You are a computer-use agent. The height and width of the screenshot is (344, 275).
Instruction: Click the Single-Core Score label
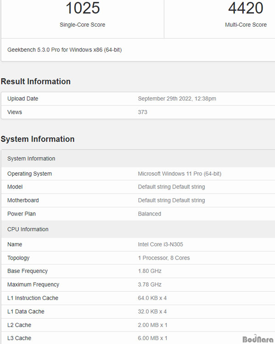(x=82, y=25)
